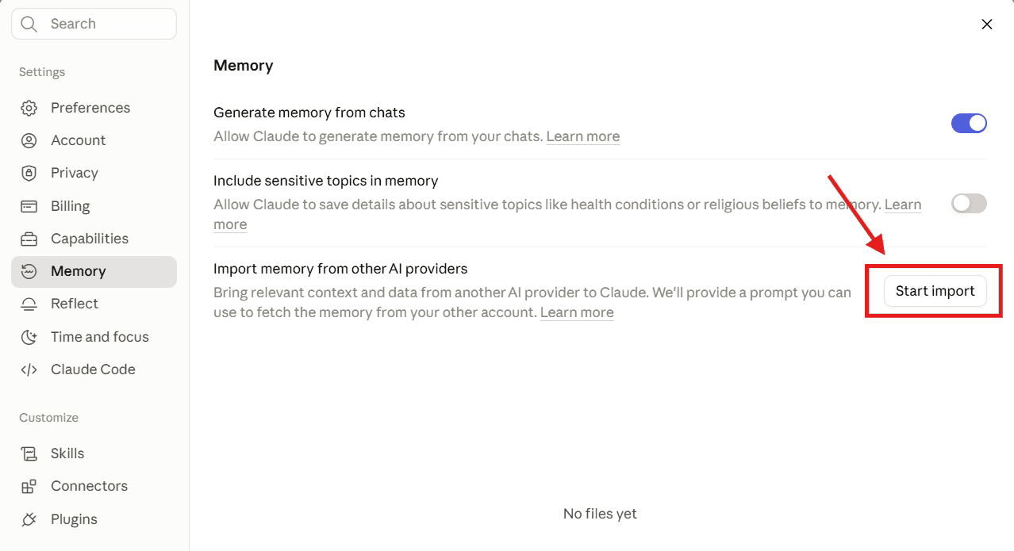Screen dimensions: 1014x551
Task: Click the Skills icon in sidebar
Action: [x=29, y=453]
